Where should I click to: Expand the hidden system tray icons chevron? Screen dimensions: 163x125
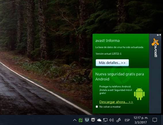point(75,120)
